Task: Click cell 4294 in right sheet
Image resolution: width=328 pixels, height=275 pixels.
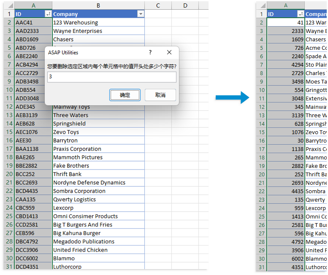Action: tap(286, 65)
